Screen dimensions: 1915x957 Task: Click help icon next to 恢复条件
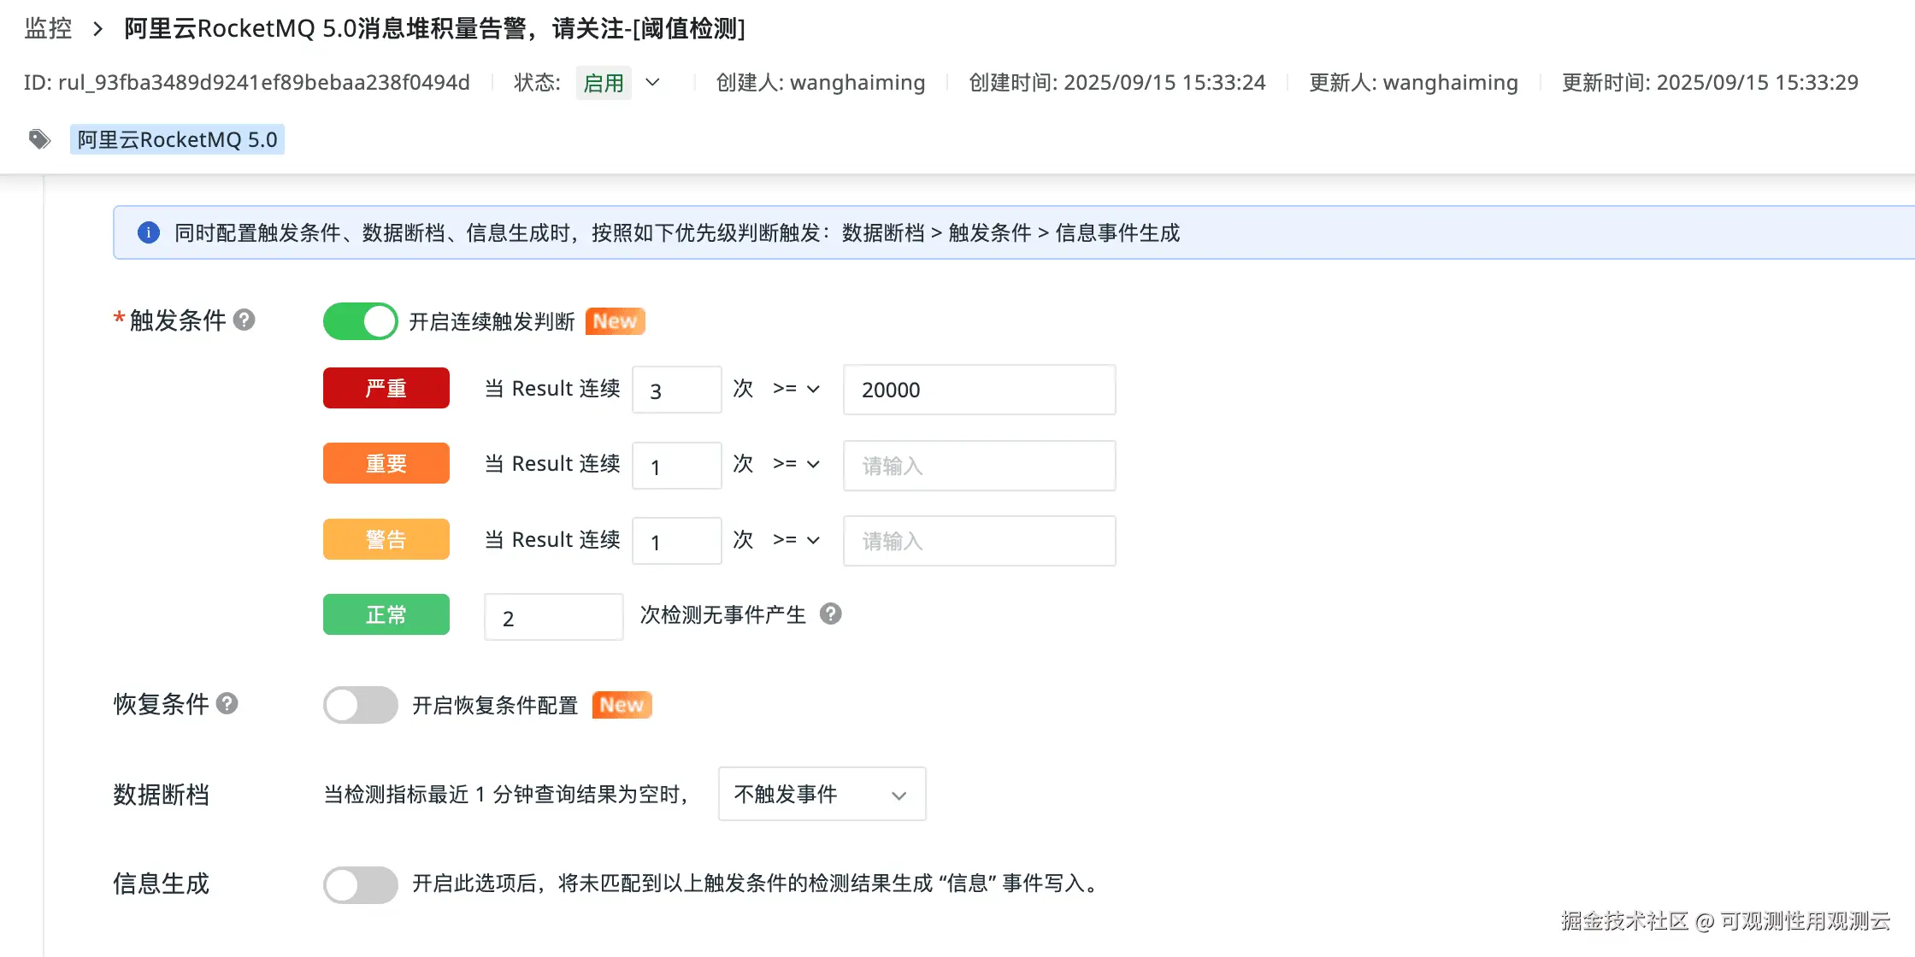(x=227, y=703)
